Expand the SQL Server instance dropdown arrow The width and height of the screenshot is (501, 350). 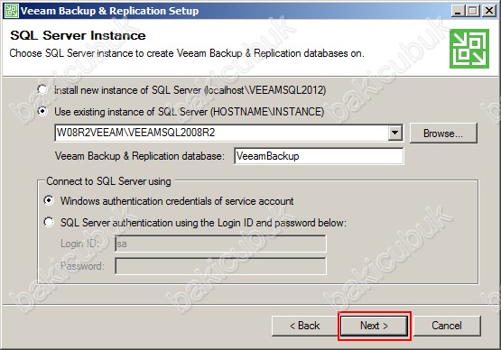point(395,133)
